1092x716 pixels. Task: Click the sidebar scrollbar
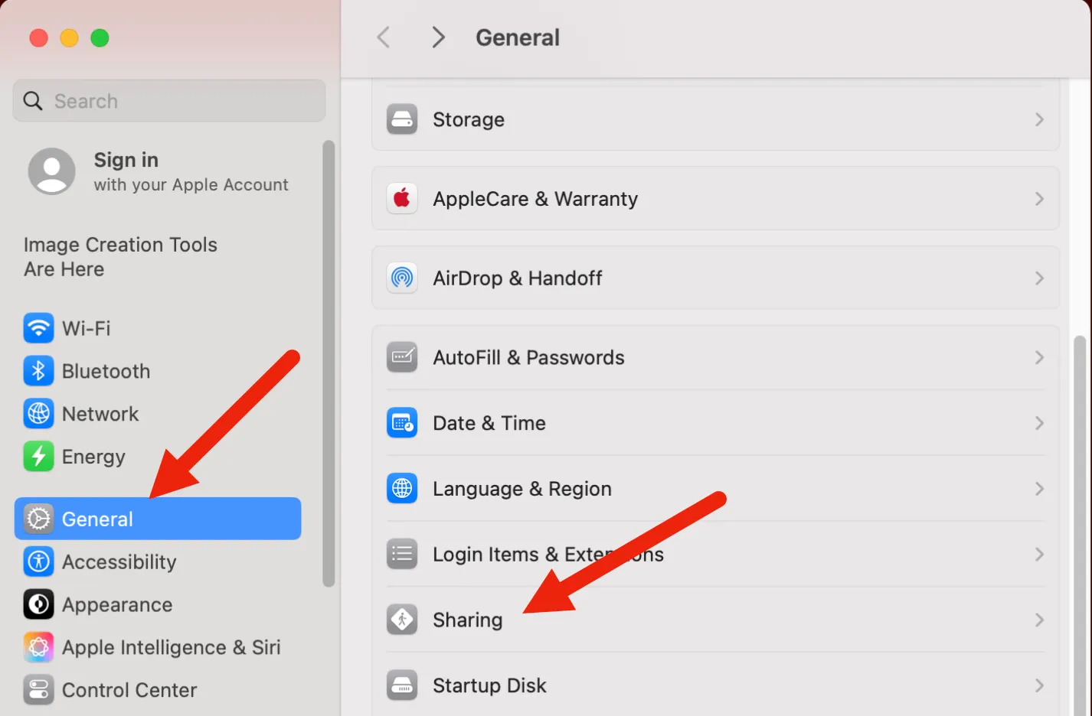pos(329,363)
